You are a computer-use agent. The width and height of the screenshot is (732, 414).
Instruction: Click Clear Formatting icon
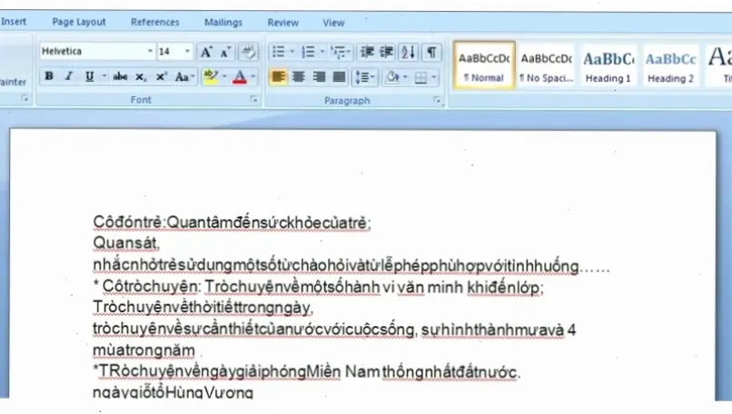248,52
